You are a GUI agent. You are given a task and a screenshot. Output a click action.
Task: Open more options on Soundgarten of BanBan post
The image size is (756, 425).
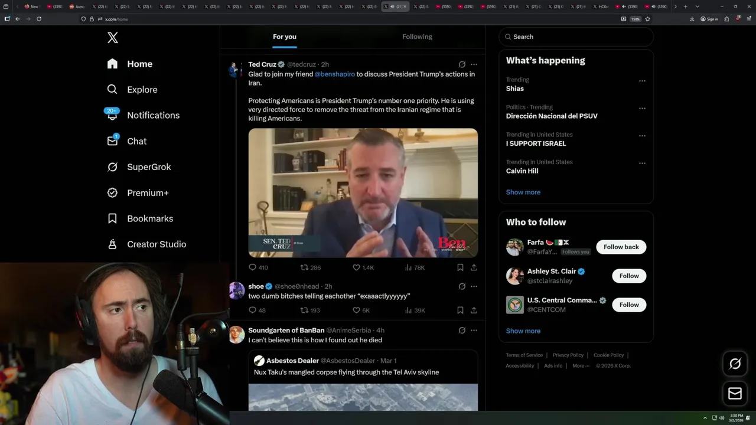click(474, 331)
